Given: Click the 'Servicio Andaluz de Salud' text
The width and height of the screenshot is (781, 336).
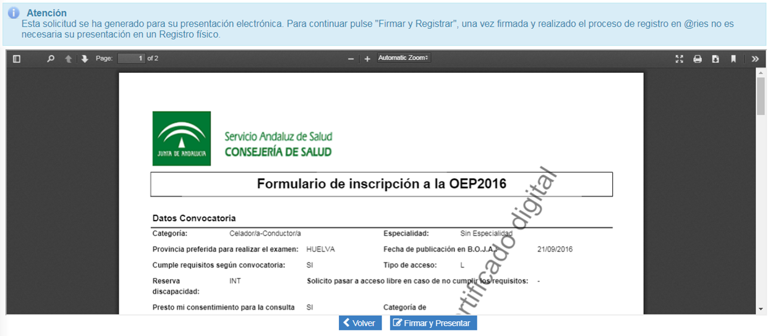Looking at the screenshot, I should (x=278, y=136).
